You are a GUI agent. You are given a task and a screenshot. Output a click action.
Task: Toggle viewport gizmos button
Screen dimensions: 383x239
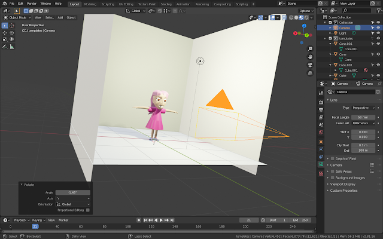[x=261, y=17]
